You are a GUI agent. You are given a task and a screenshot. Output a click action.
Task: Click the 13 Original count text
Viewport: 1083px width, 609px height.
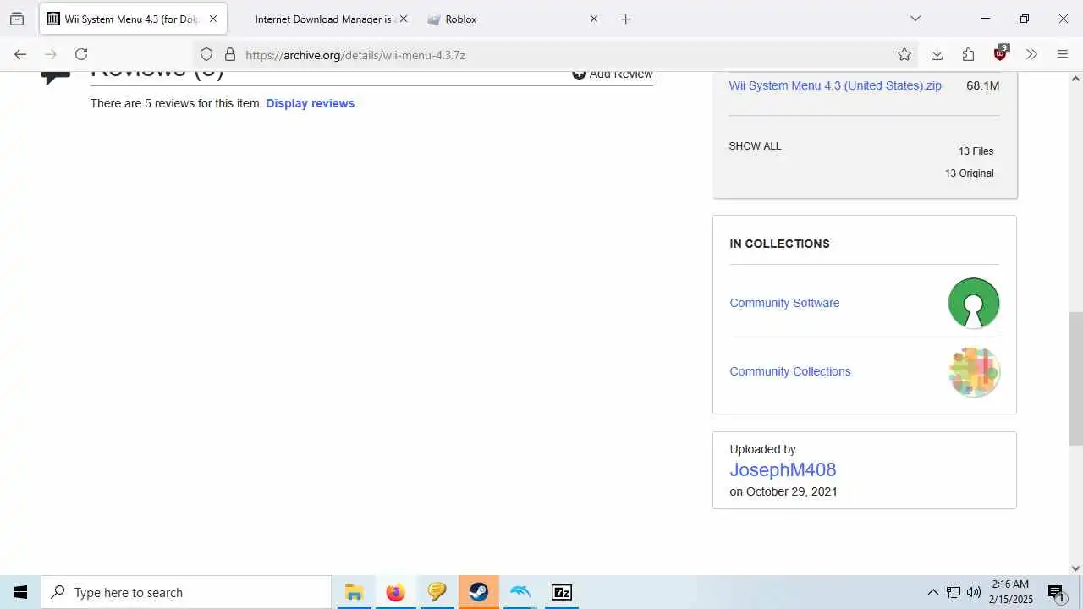click(969, 173)
